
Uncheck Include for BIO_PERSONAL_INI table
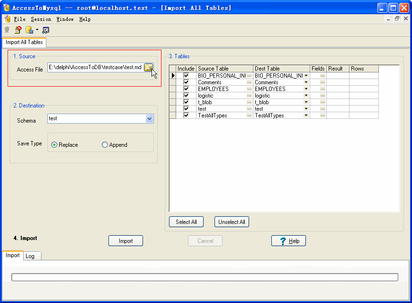[186, 76]
